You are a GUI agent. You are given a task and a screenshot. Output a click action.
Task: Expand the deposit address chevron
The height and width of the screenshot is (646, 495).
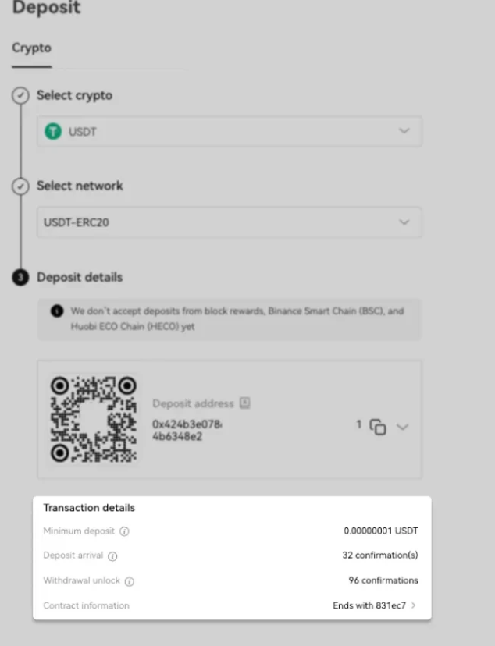coord(402,427)
